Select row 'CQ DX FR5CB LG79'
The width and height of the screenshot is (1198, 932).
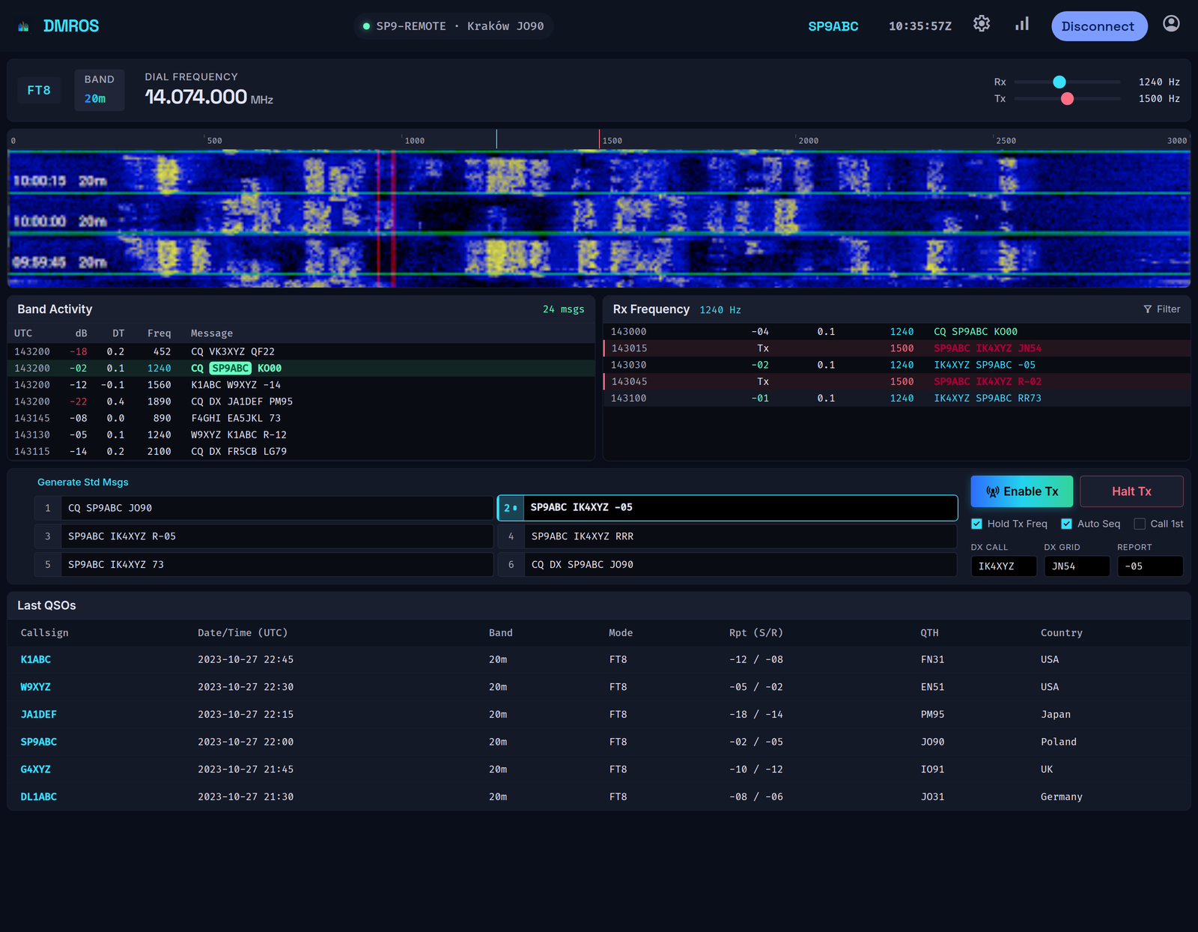coord(301,451)
